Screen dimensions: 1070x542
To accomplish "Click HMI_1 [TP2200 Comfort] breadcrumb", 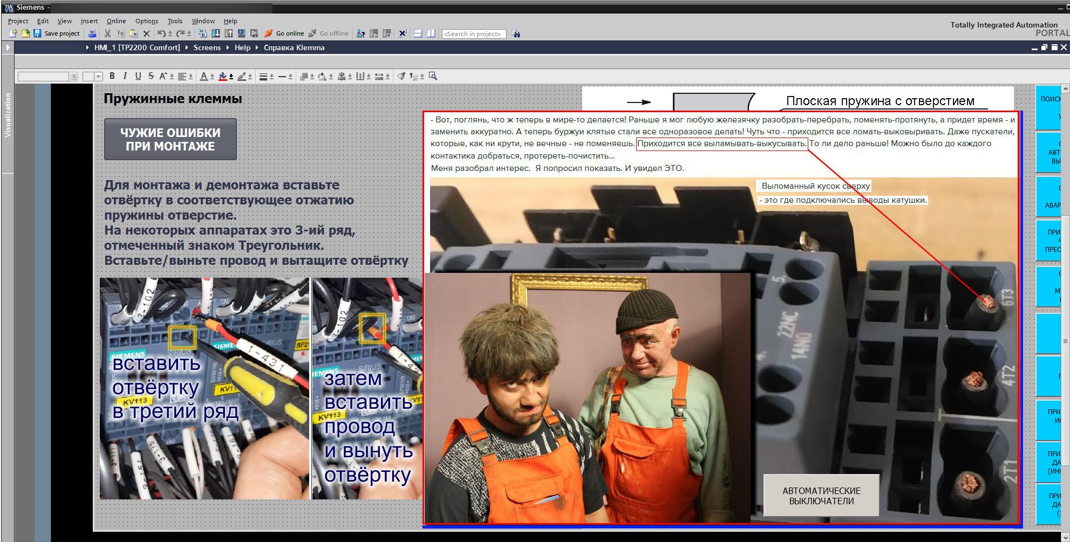I will coord(137,47).
